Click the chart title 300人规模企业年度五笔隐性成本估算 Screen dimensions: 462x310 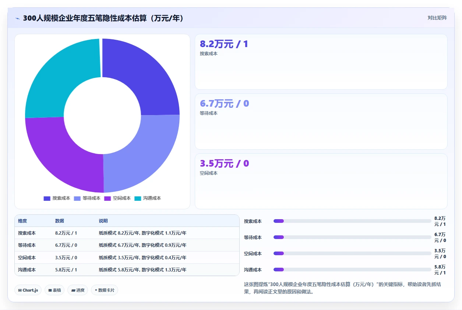(x=103, y=18)
